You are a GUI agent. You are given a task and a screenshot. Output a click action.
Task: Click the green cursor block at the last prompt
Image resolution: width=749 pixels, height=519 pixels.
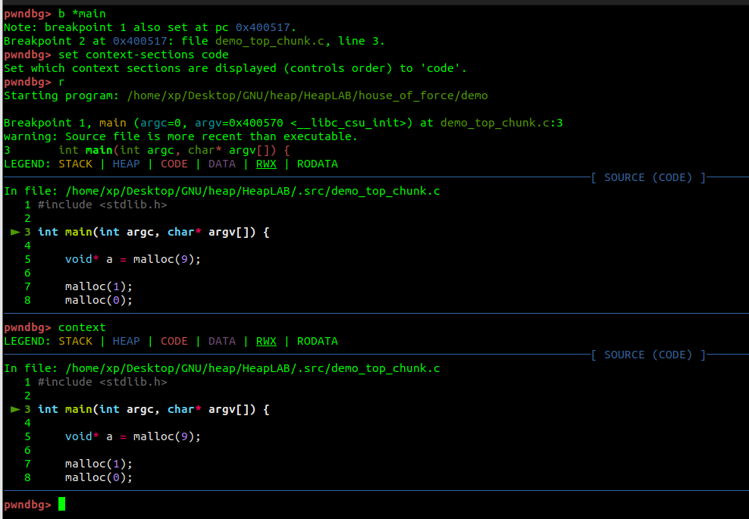pos(61,504)
